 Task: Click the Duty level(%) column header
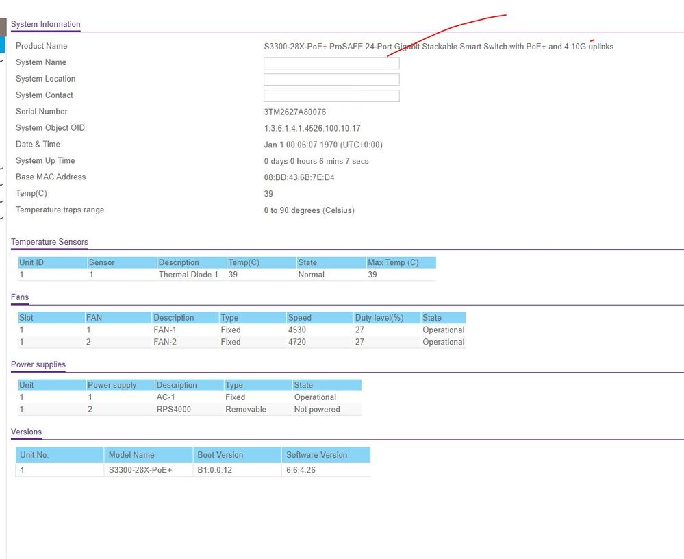click(x=378, y=318)
